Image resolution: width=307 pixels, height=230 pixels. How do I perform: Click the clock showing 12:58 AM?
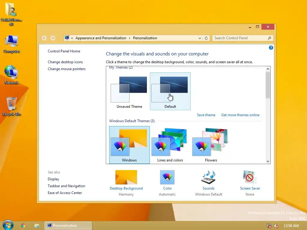pyautogui.click(x=291, y=226)
